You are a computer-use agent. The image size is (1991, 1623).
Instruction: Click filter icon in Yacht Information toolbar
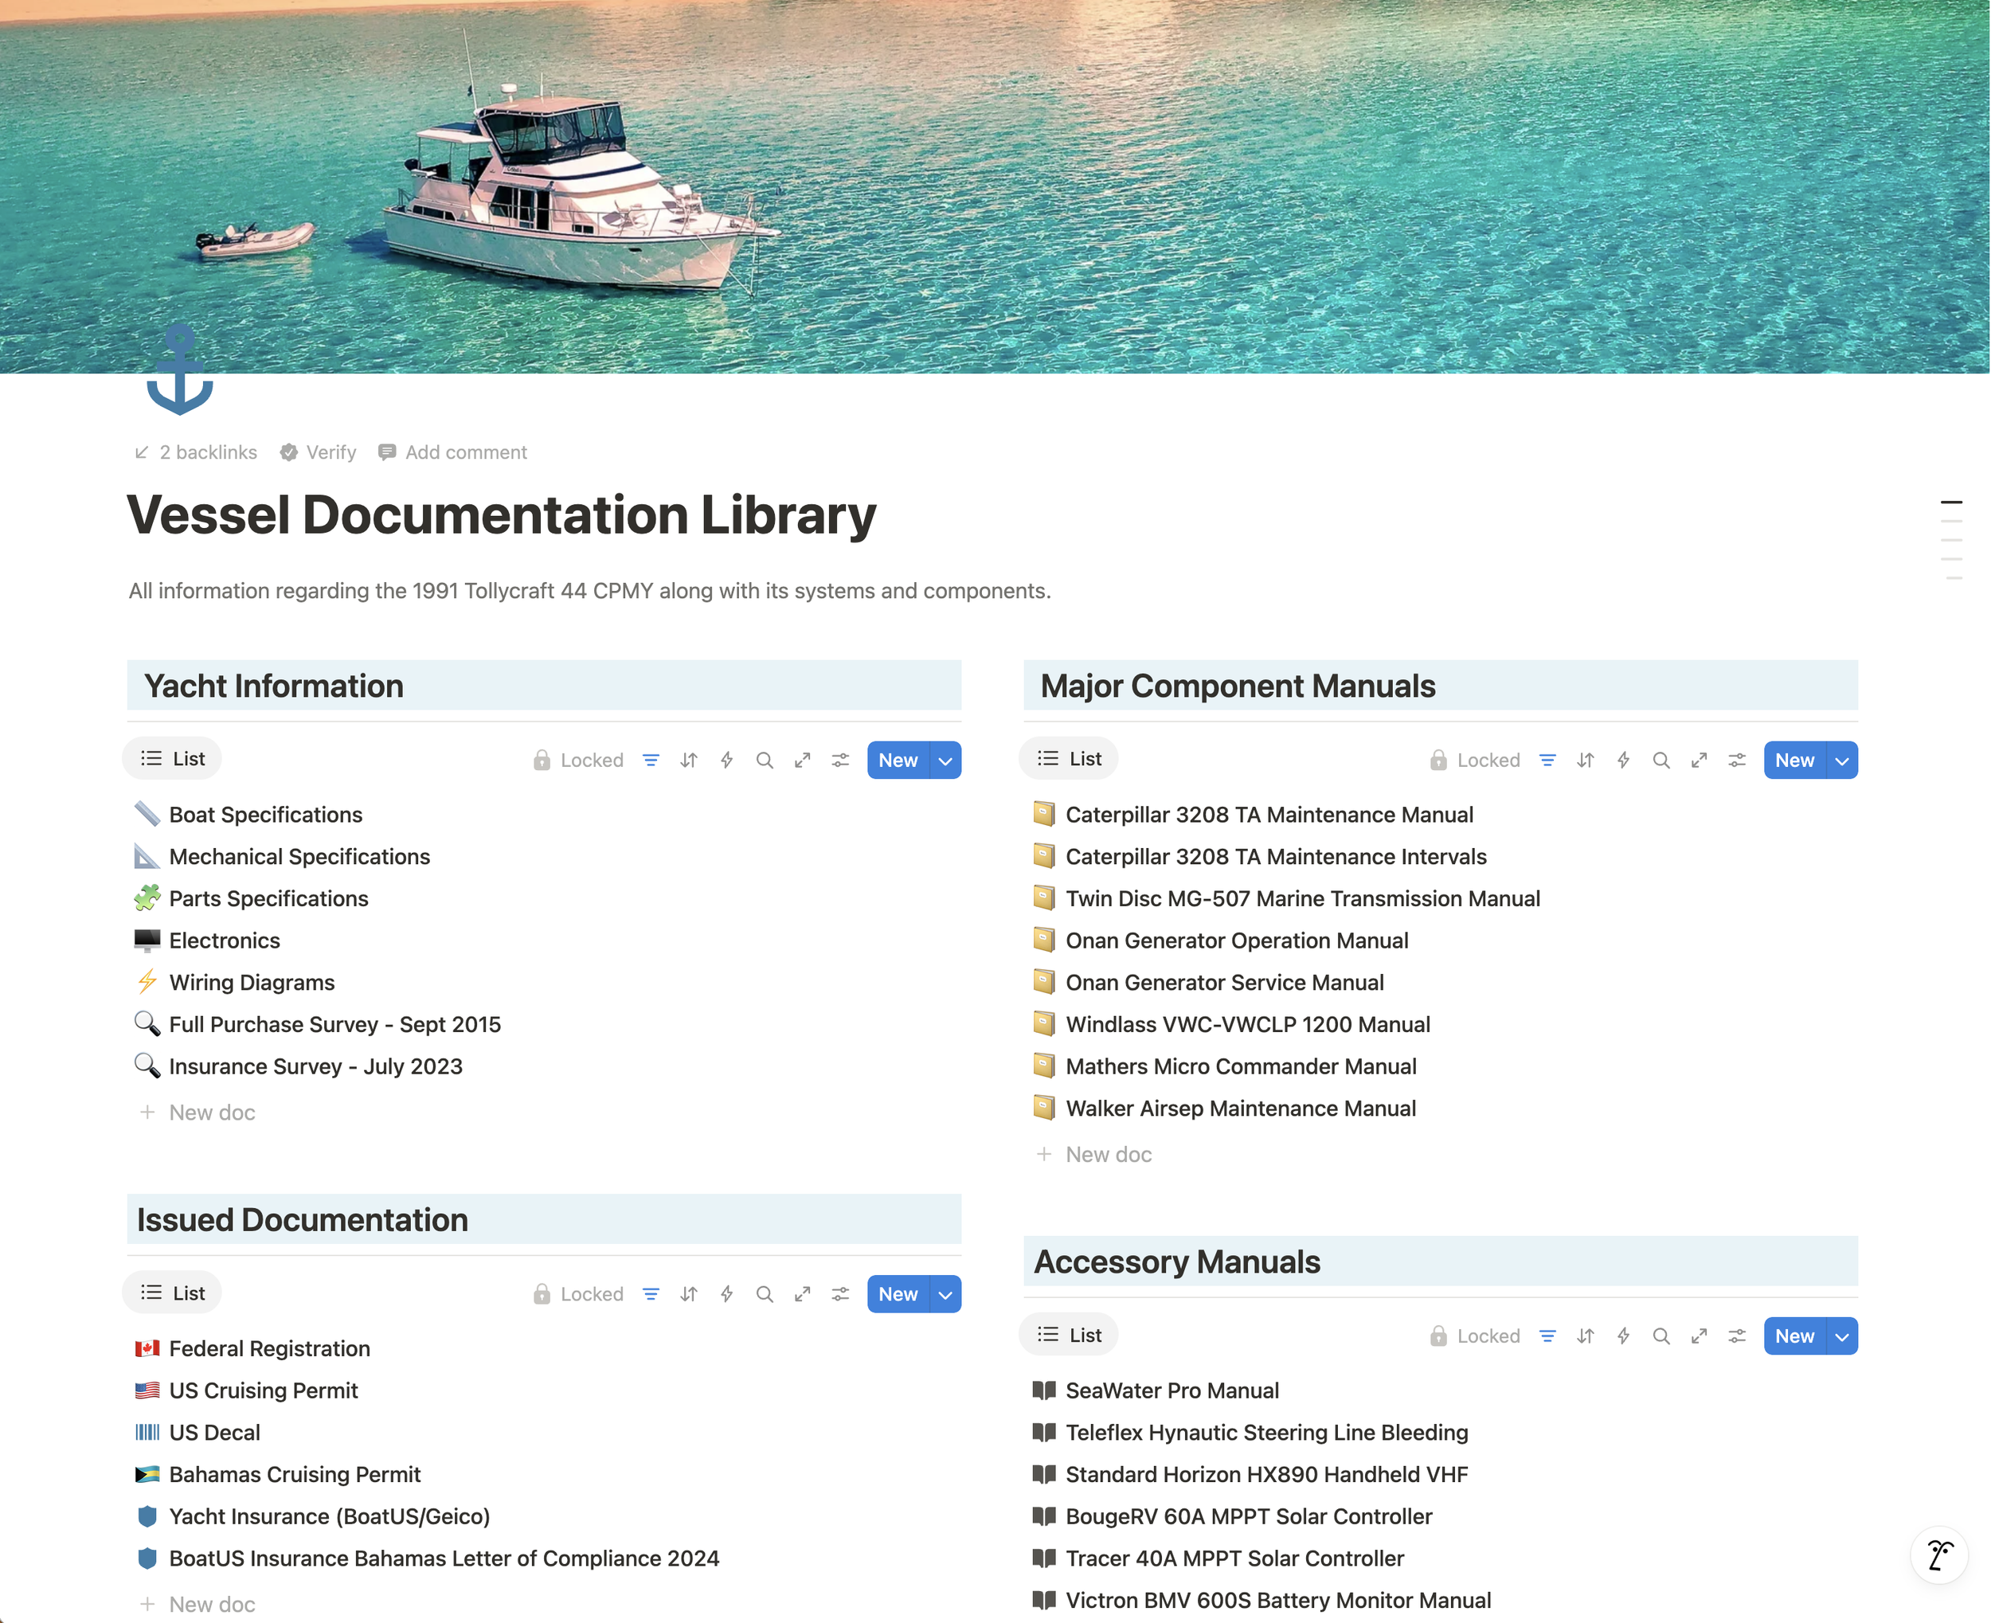click(651, 760)
